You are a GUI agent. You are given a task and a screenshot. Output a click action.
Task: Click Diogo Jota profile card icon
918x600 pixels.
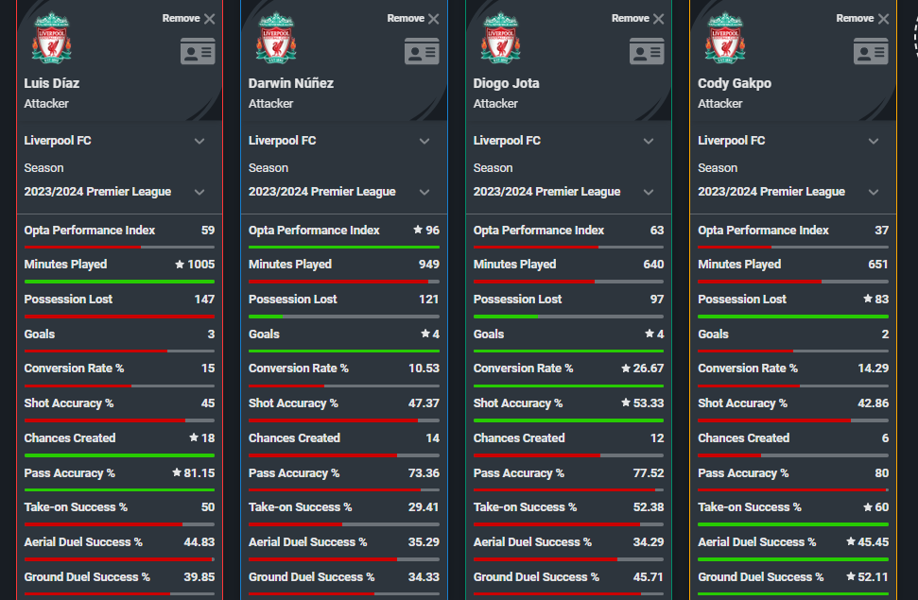click(647, 51)
